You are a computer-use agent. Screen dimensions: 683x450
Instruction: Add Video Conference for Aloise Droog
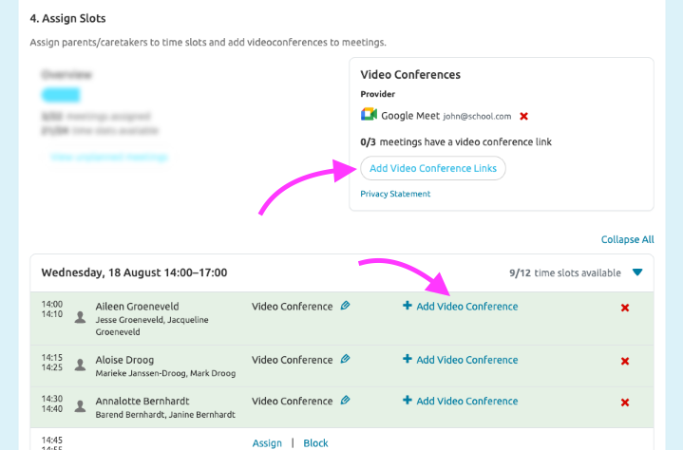461,360
